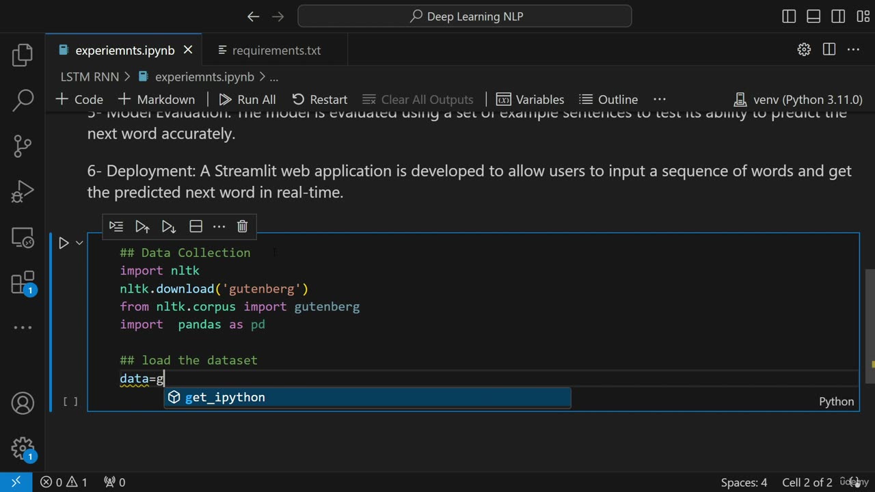Open remote window indicator in status bar
The width and height of the screenshot is (875, 492).
(x=16, y=482)
